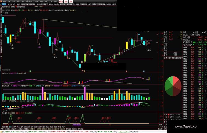207x133 pixels.
Task: Open the 主力轨迹 bottom tab
Action: pos(20,129)
